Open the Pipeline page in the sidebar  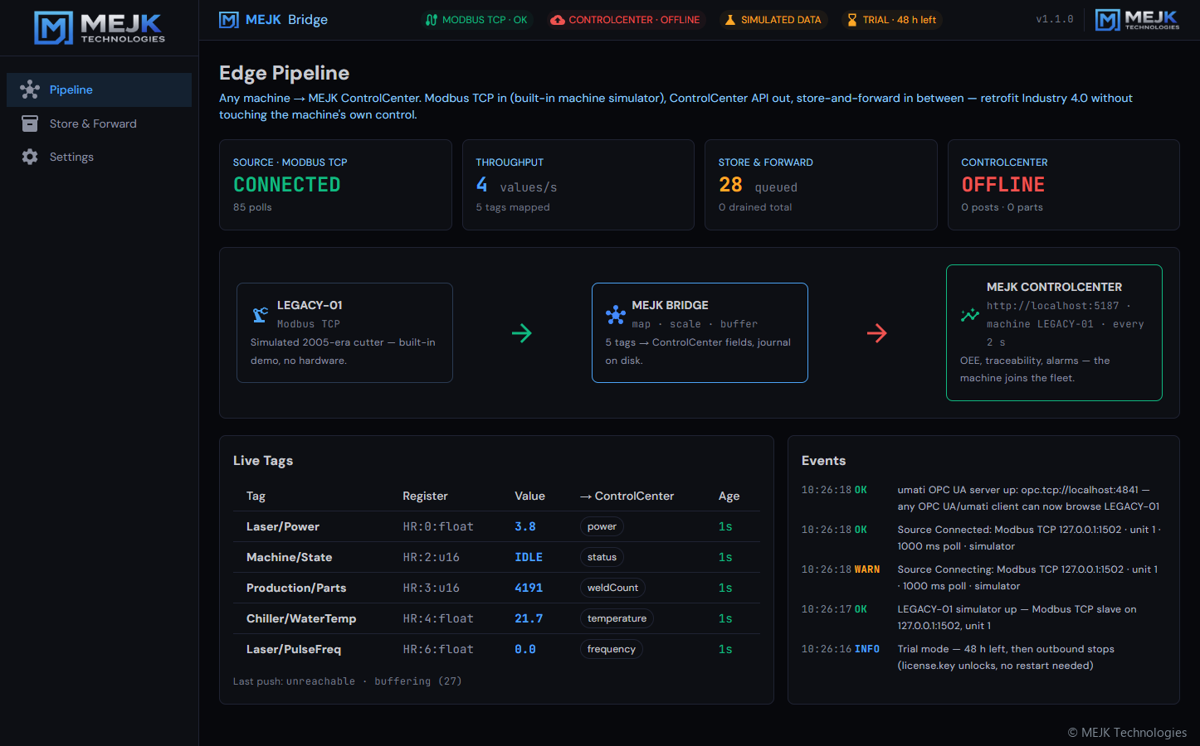click(100, 90)
